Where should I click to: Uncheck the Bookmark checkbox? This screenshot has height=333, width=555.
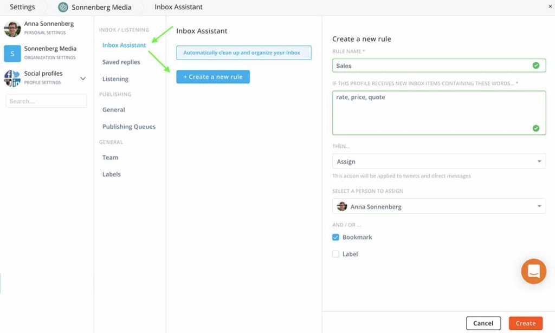point(336,237)
